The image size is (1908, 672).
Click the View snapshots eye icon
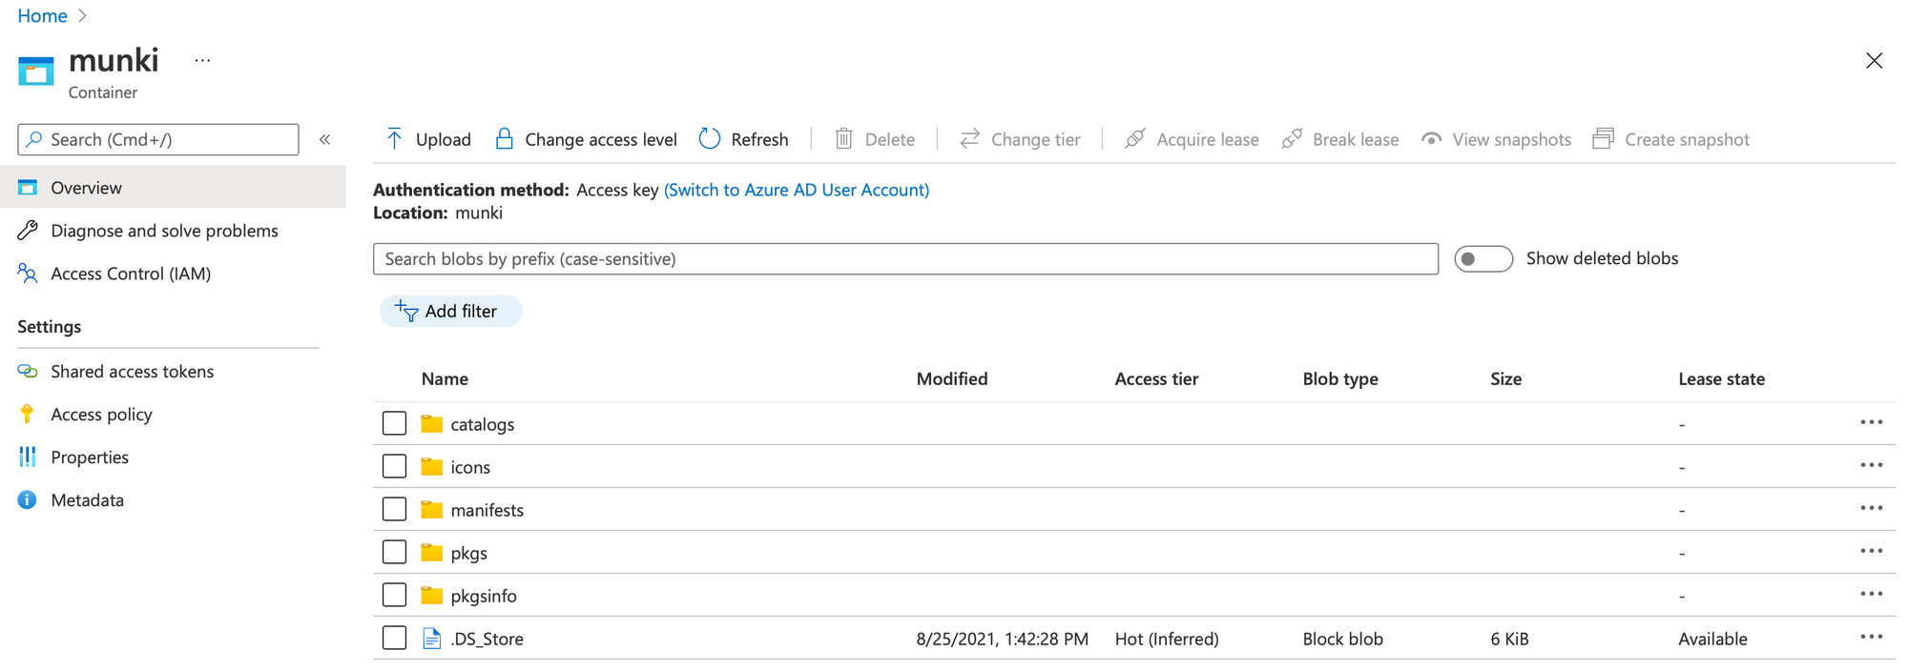coord(1431,139)
